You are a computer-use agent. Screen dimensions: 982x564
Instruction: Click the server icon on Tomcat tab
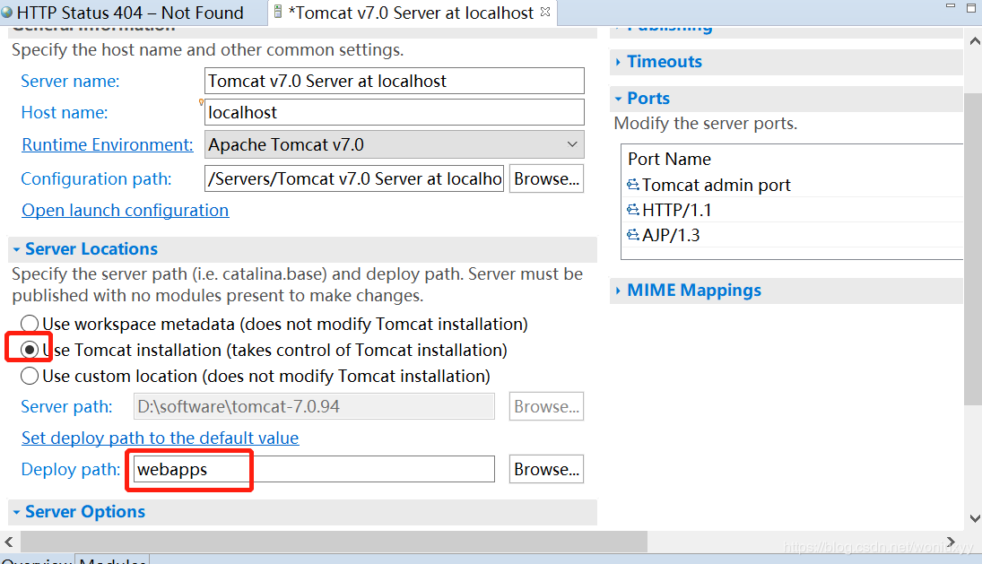278,12
